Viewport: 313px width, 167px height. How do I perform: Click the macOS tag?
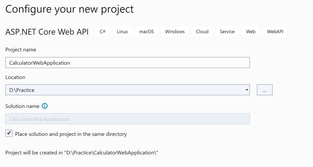pyautogui.click(x=146, y=31)
